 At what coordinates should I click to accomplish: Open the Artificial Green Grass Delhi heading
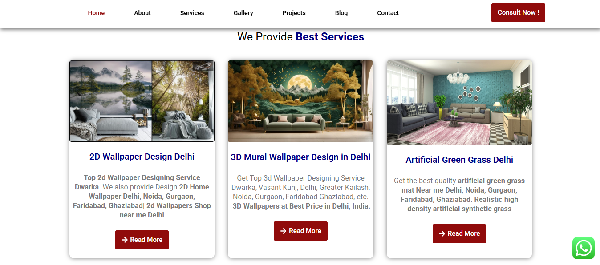pos(459,160)
